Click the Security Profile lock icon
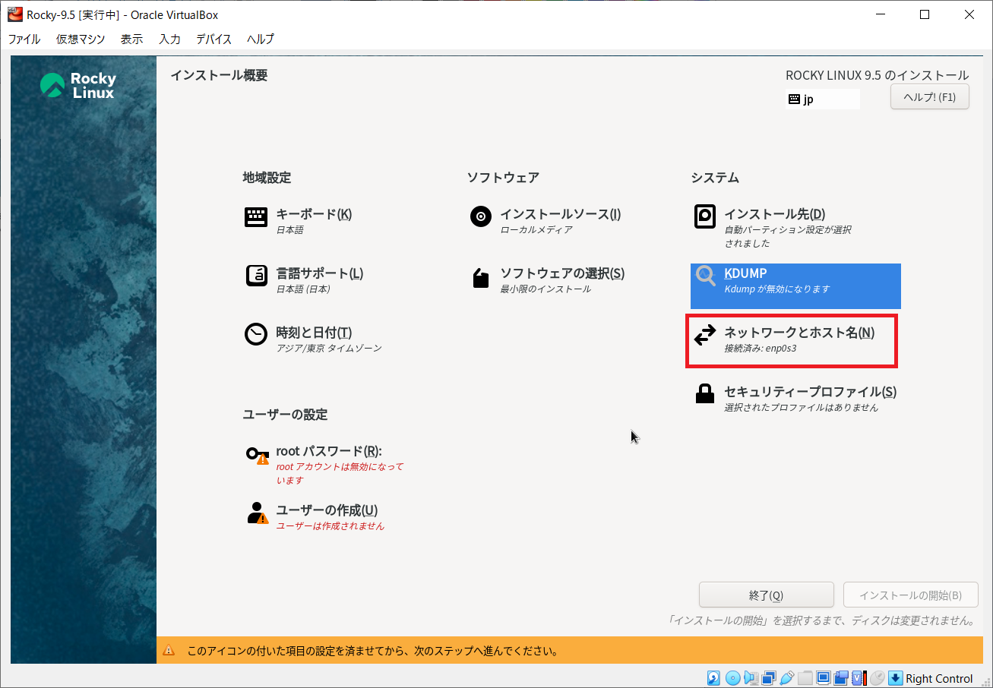This screenshot has width=993, height=688. click(705, 393)
